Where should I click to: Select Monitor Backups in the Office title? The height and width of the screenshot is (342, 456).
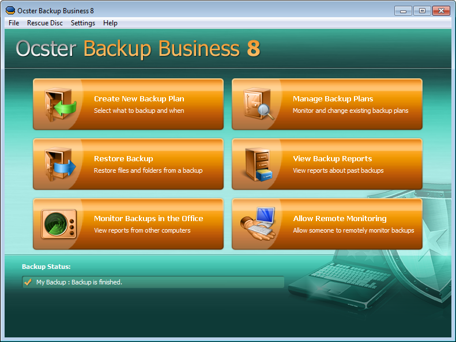(x=149, y=219)
